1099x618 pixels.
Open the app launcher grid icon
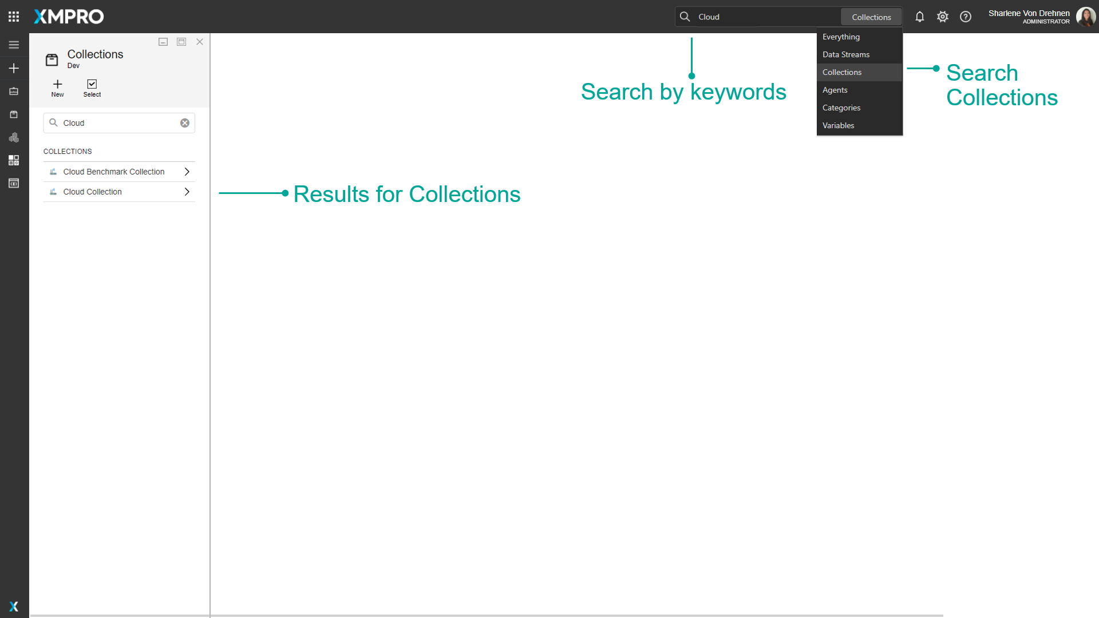[x=13, y=16]
